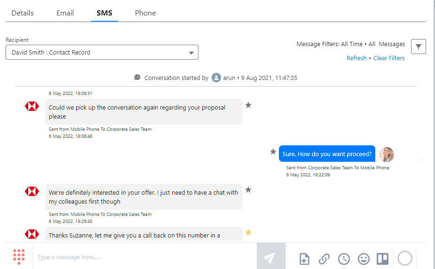
Task: Click the board layout icon next to emoji
Action: [383, 259]
